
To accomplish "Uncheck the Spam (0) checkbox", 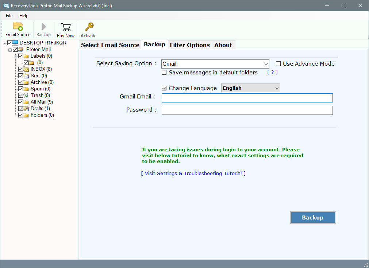I will (x=21, y=89).
